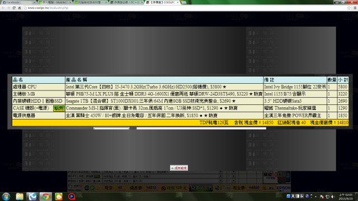Screen dimensions: 358x201
Task: Open a new tab with the new-tab button
Action: coord(184,2)
